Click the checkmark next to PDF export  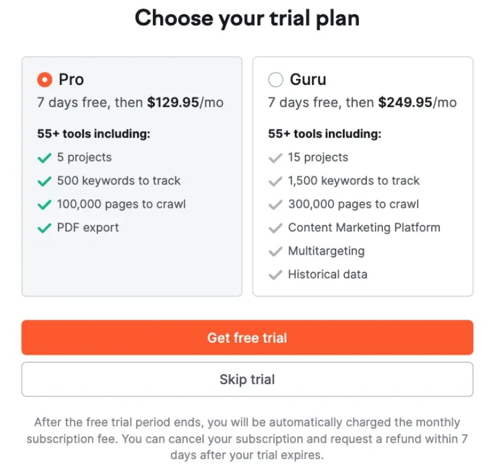coord(44,227)
